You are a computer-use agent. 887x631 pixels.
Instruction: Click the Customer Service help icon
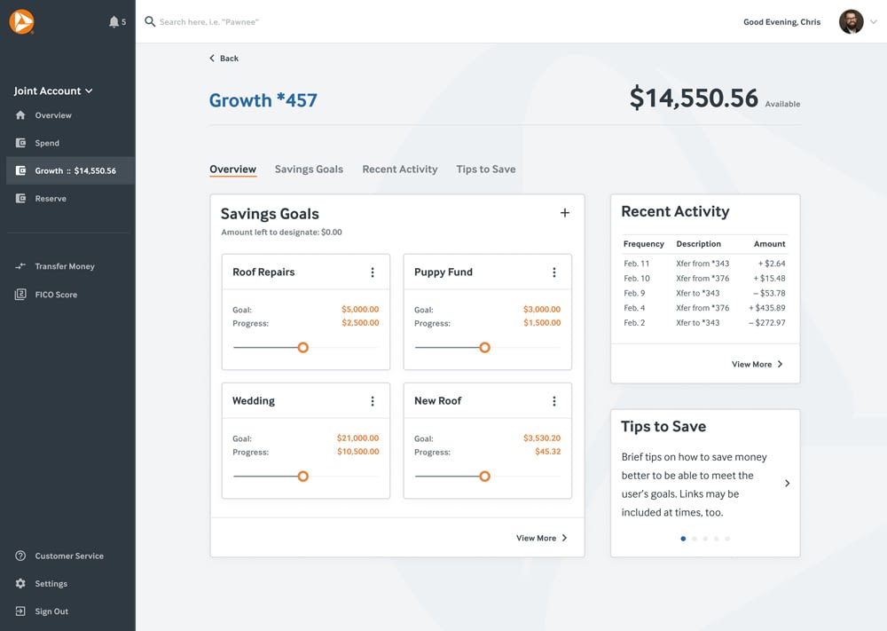(x=20, y=556)
